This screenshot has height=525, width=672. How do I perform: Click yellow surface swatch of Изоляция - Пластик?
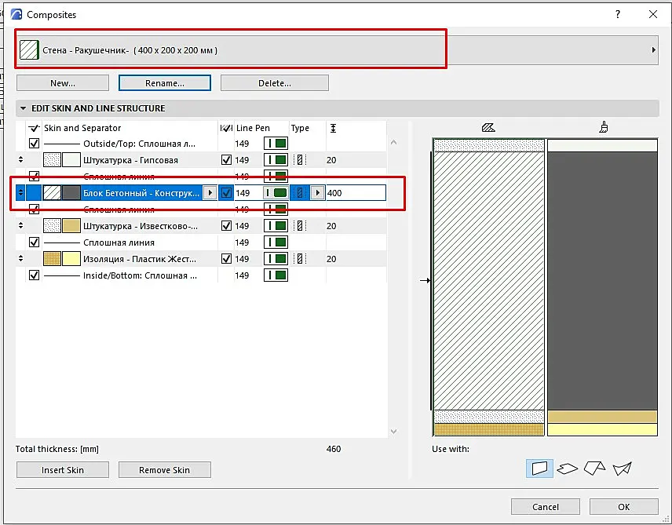[x=71, y=259]
